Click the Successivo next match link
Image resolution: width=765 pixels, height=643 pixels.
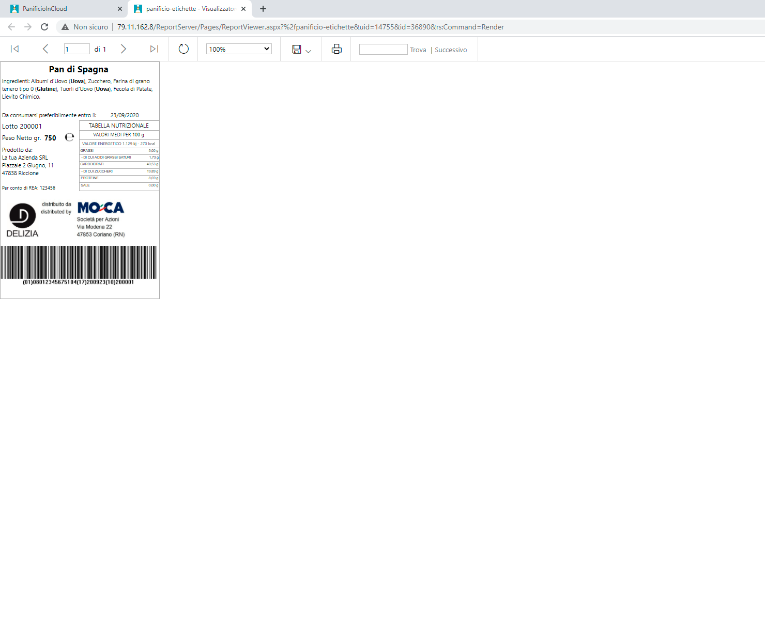451,50
